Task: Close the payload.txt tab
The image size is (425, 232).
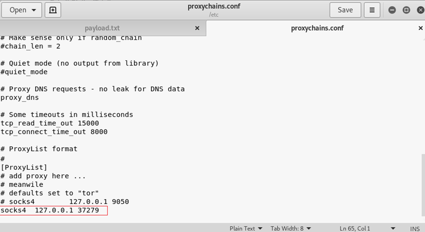Action: (x=197, y=28)
